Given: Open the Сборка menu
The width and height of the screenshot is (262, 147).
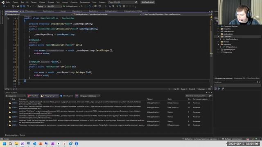Looking at the screenshot, I should (x=42, y=2).
